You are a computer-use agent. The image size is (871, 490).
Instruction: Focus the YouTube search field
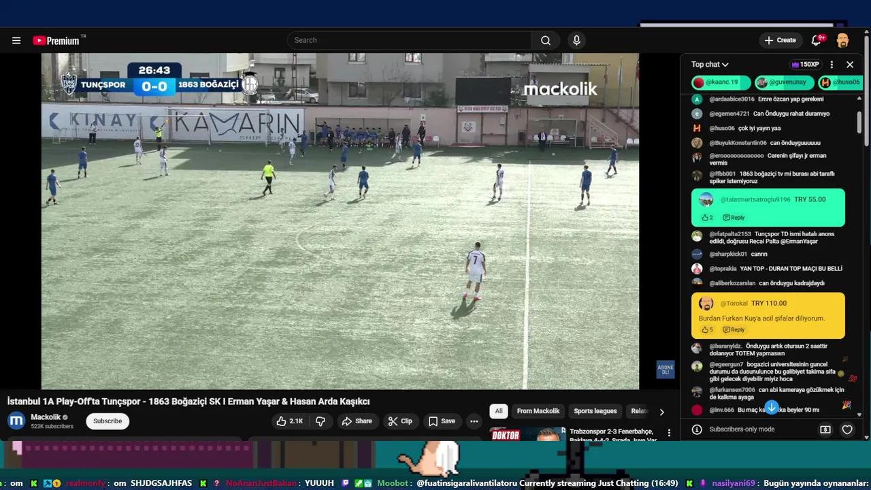pyautogui.click(x=409, y=40)
